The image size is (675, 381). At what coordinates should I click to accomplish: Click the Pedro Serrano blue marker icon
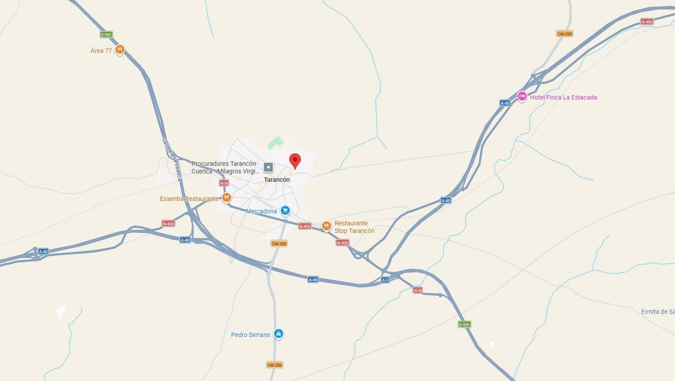[x=278, y=334]
